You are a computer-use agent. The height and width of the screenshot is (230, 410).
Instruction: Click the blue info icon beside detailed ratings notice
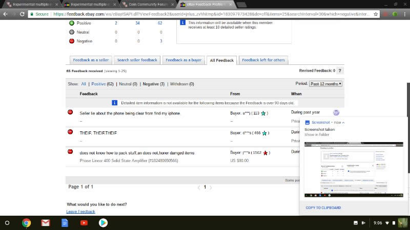[182, 22]
